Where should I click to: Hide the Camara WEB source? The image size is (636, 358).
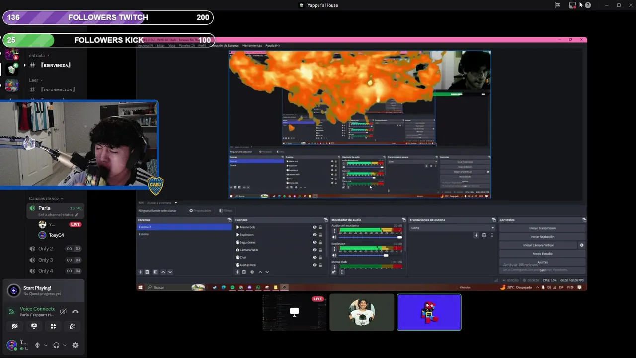pos(314,250)
